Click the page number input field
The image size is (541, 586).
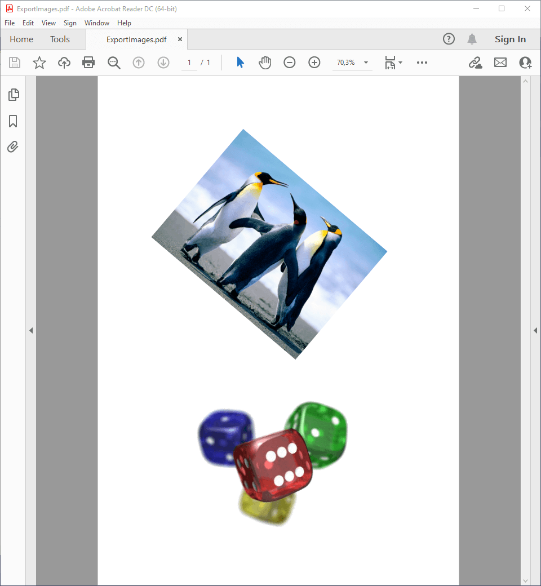(189, 63)
